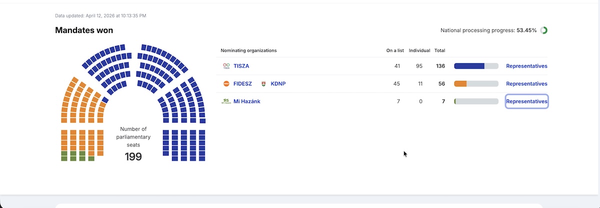
Task: Click the FIDESZ orange mandate progress bar
Action: tap(460, 83)
